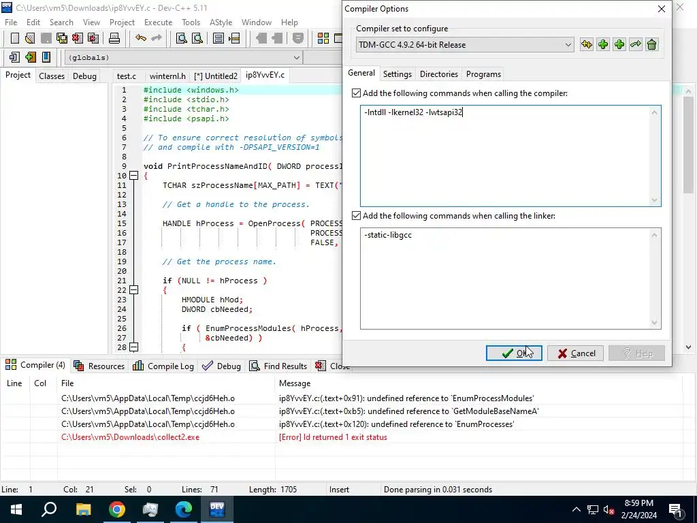
Task: Open the Resources bottom tab
Action: (99, 366)
